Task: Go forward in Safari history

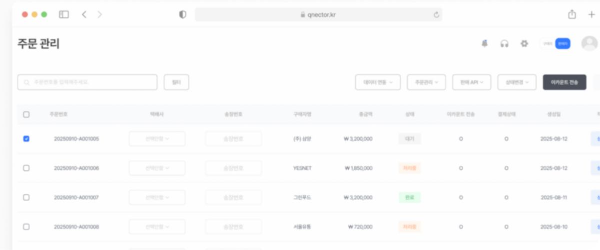Action: coord(99,14)
